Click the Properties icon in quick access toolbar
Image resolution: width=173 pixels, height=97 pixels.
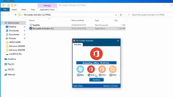[8, 5]
